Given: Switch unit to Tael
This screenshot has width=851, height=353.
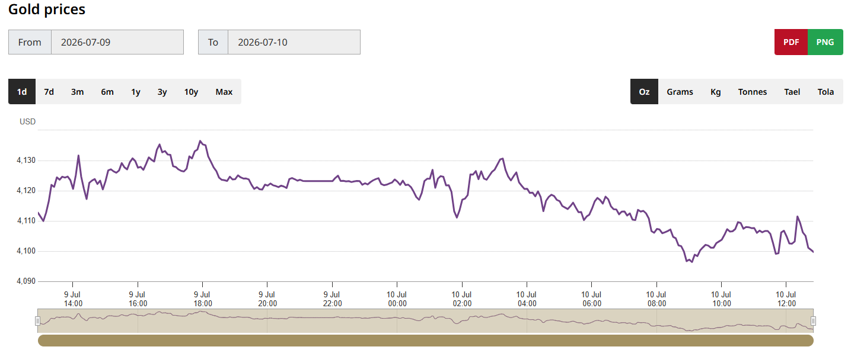Looking at the screenshot, I should 792,92.
